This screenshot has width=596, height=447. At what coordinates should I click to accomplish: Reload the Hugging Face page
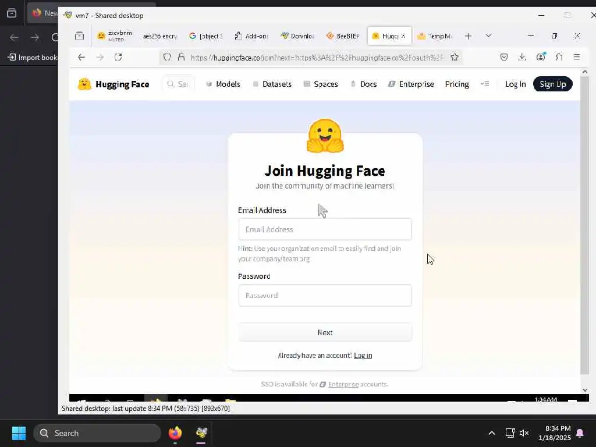tap(118, 58)
